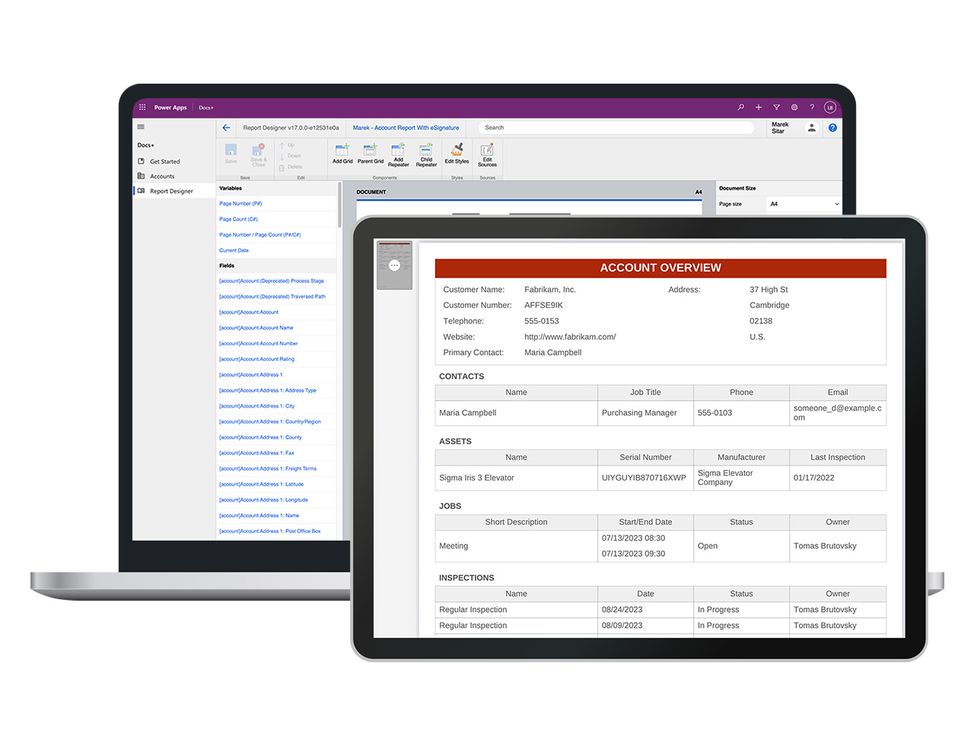Click the ellipsis on the page thumbnail
The image size is (974, 730).
[x=394, y=265]
